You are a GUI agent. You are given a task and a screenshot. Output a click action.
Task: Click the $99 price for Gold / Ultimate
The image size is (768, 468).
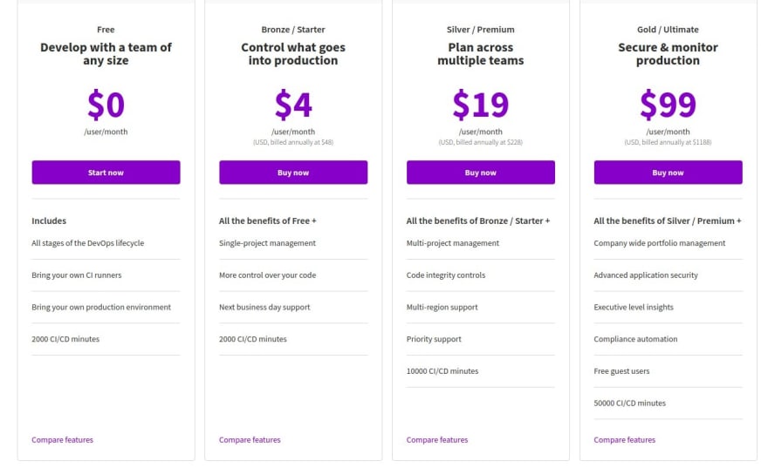[x=668, y=105]
